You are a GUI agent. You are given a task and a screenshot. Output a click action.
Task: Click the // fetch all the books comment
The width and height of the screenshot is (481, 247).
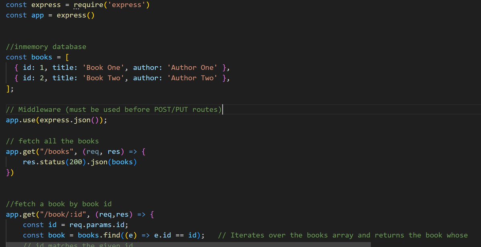point(52,141)
